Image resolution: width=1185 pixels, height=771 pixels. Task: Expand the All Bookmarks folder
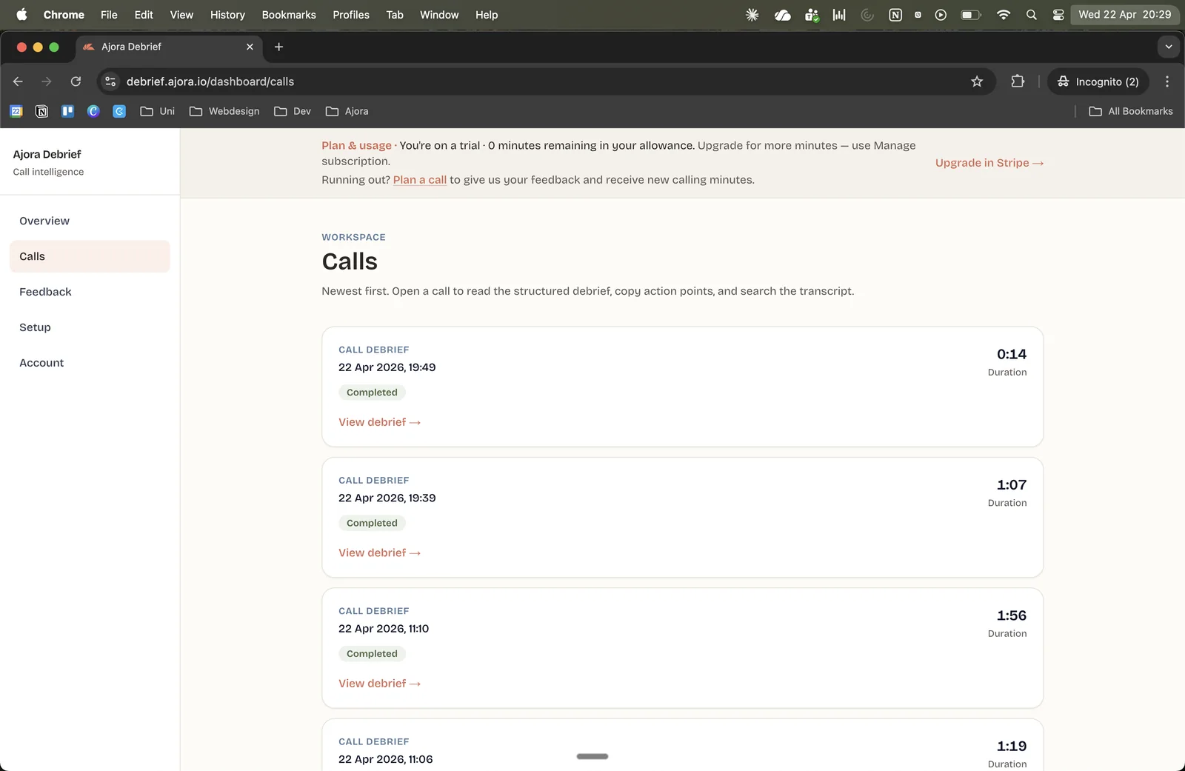click(x=1131, y=111)
